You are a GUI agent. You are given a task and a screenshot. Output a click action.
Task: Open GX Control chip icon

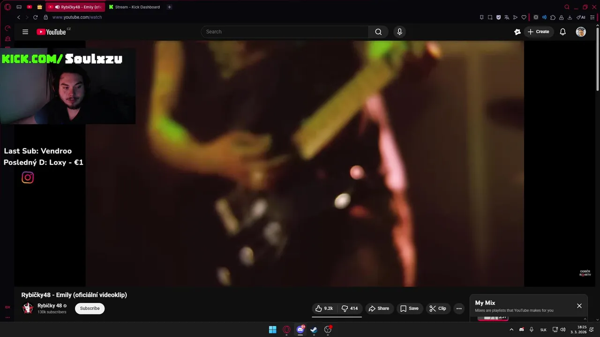pyautogui.click(x=536, y=17)
